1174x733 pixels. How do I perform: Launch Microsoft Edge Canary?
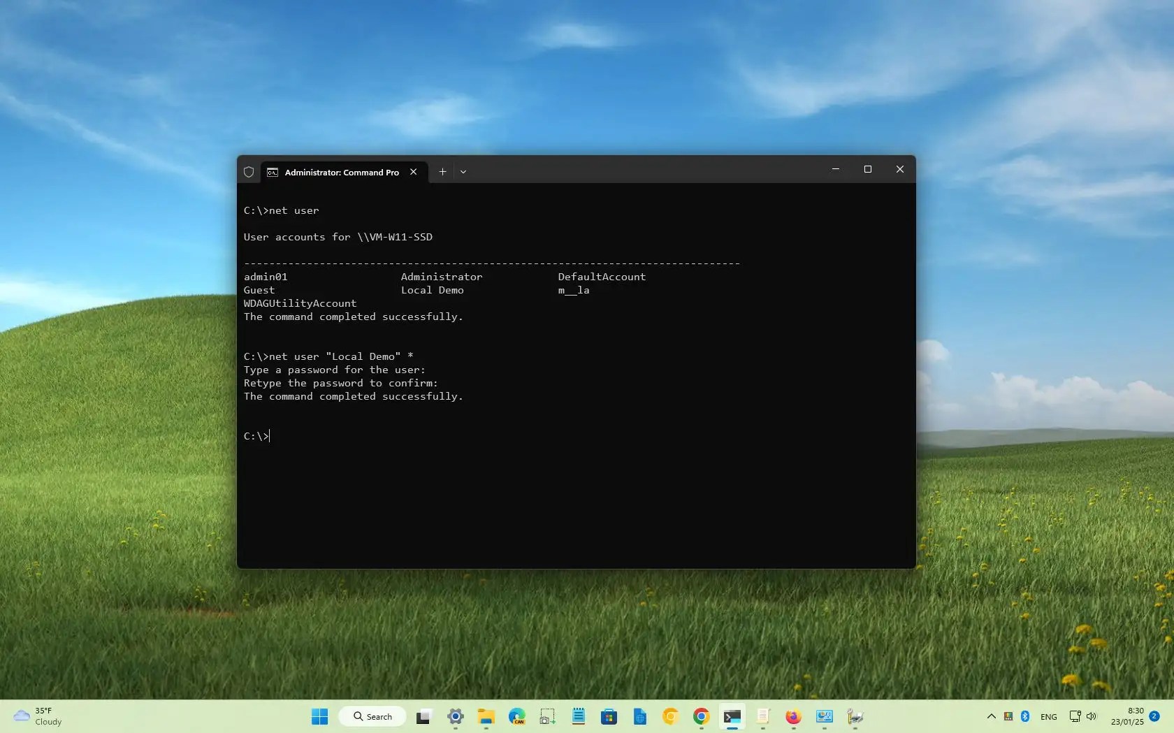tap(516, 716)
